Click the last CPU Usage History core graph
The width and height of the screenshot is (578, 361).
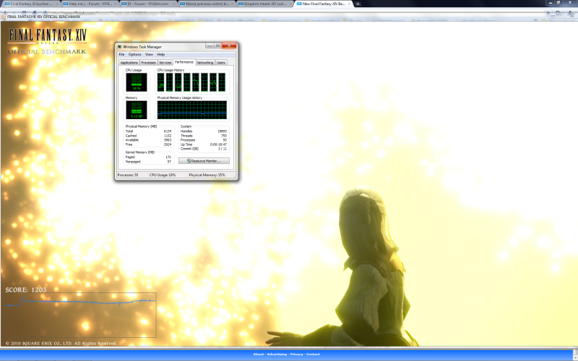pyautogui.click(x=222, y=82)
